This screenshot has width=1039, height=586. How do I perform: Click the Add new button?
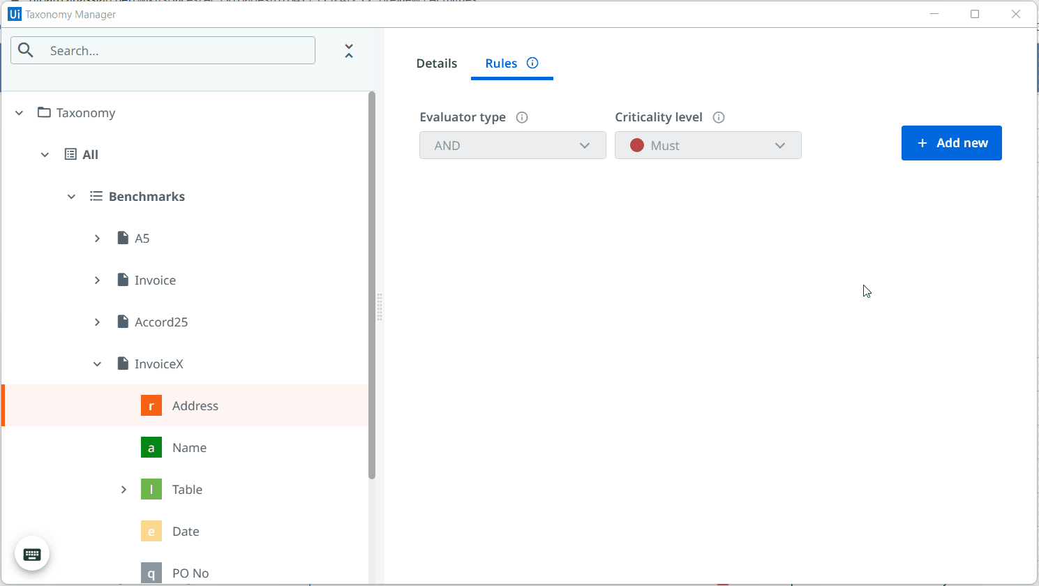click(951, 143)
